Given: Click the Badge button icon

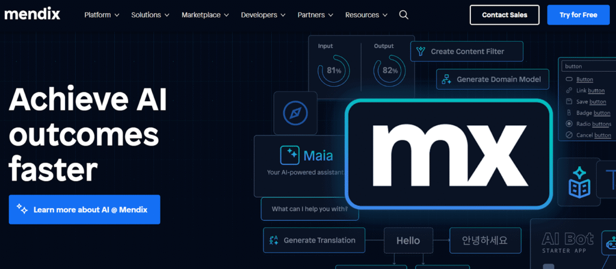Looking at the screenshot, I should point(569,113).
